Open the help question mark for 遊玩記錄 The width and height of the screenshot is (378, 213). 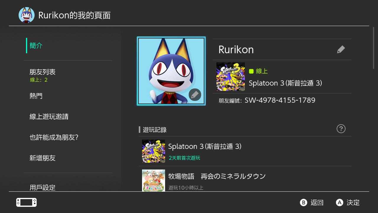click(x=341, y=129)
